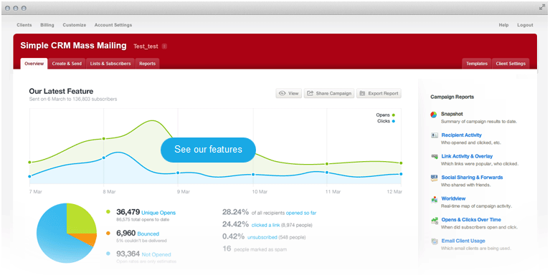Viewport: 550px width, 275px height.
Task: Click the Worldview map icon
Action: [435, 199]
